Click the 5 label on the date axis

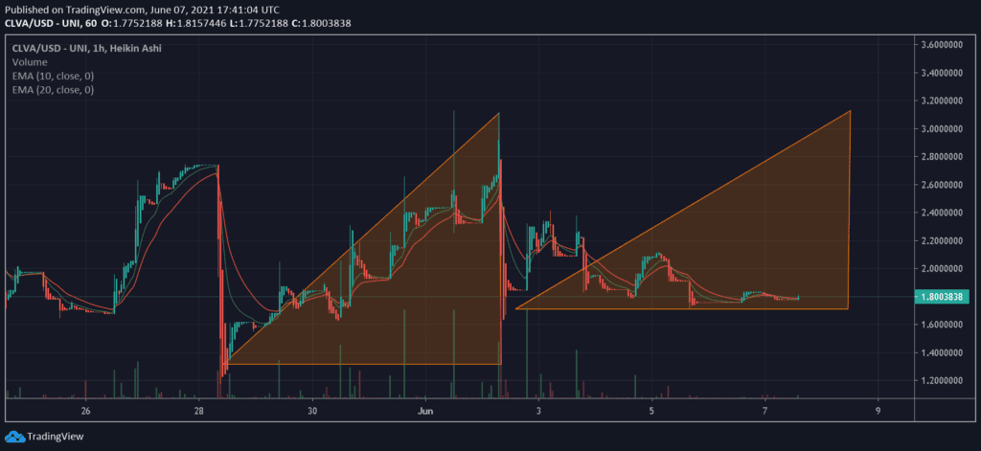pos(651,411)
